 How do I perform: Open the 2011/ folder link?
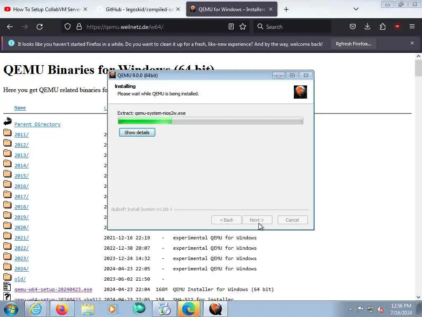[21, 135]
